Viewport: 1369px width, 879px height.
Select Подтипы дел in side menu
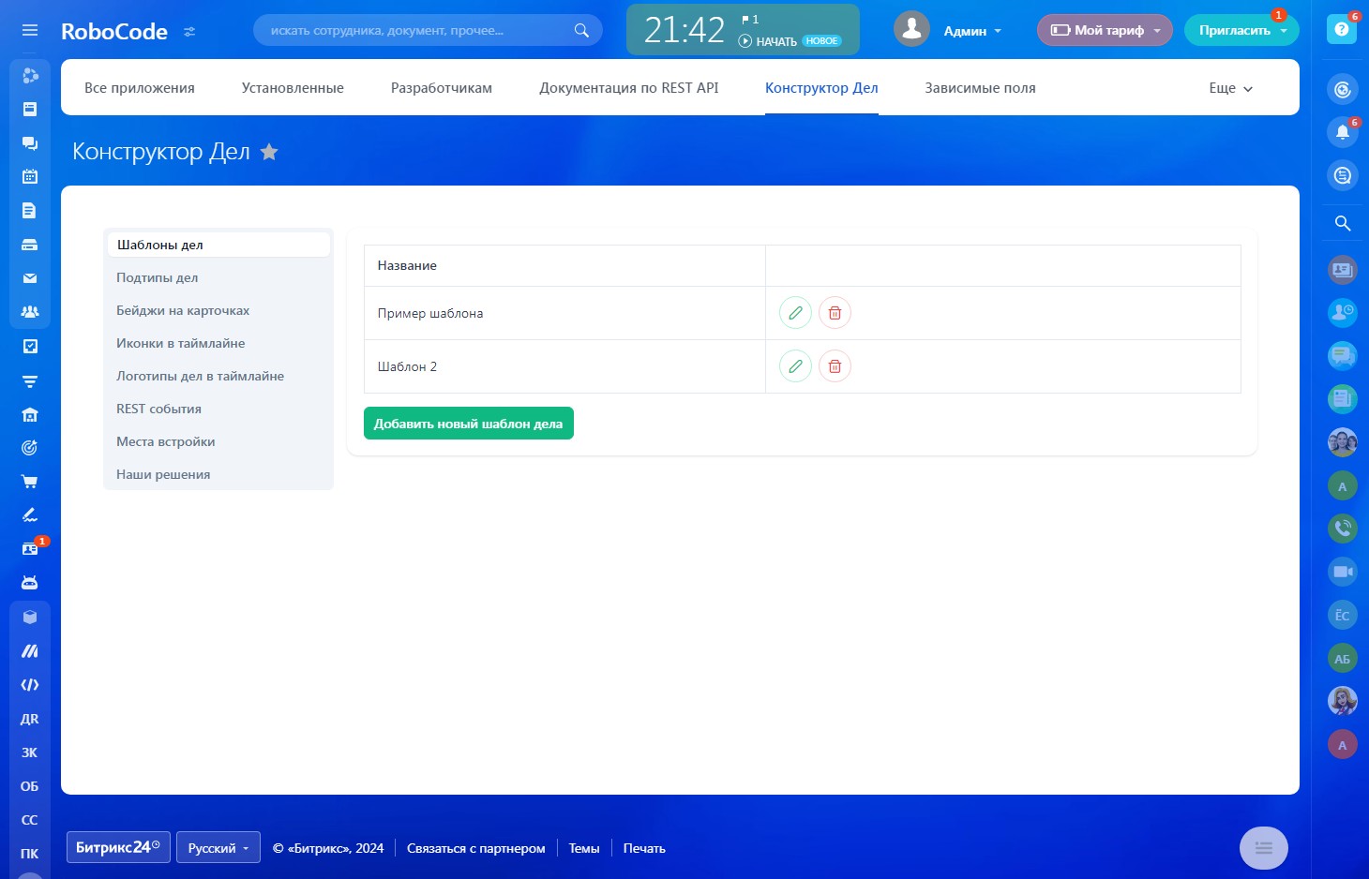click(x=158, y=277)
